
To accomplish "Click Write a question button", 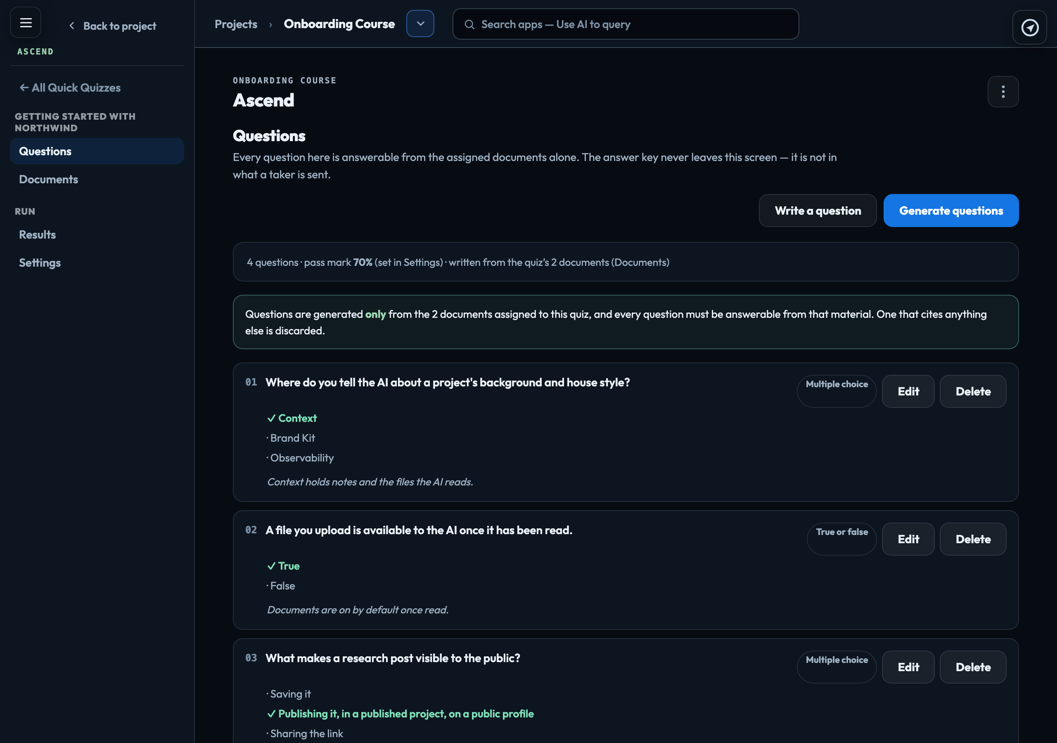I will pyautogui.click(x=817, y=211).
